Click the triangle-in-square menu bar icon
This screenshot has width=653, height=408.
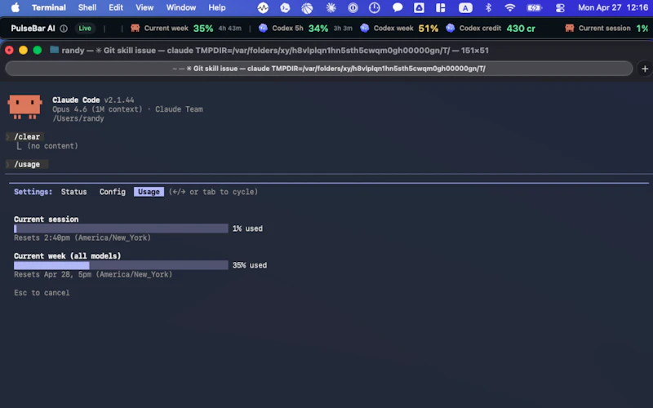coord(419,7)
